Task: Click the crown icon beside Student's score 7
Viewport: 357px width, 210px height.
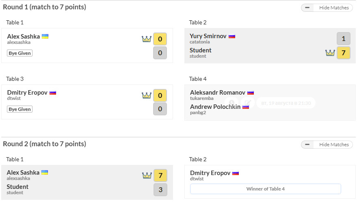Action: (330, 53)
